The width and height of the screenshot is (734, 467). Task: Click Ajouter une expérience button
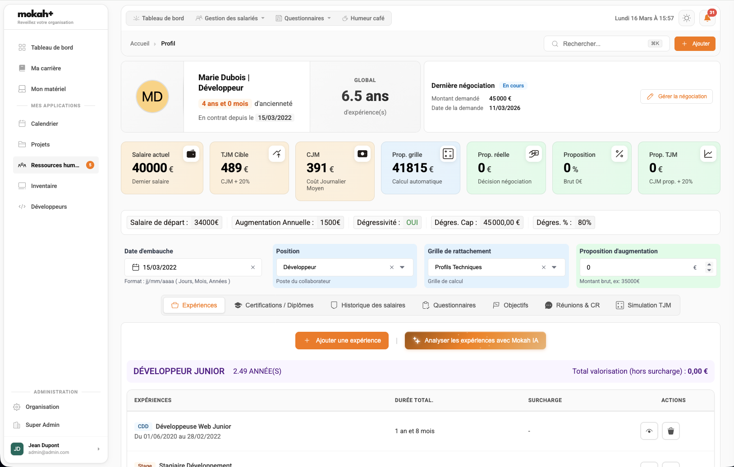coord(342,340)
